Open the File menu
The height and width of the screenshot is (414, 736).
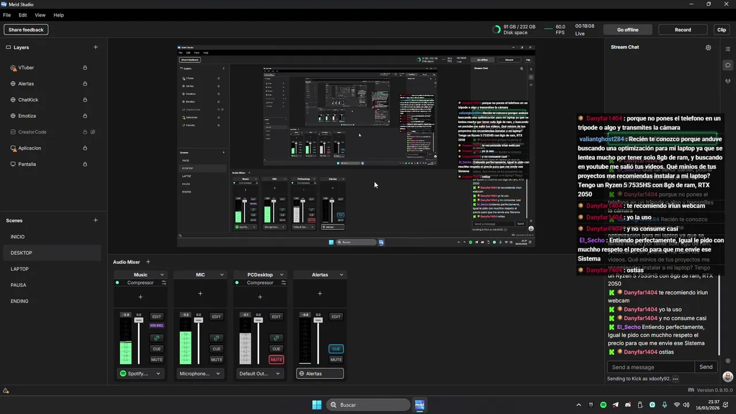(x=7, y=15)
